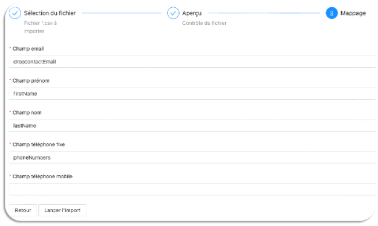Click the Sélection du fichier checkmark icon
The width and height of the screenshot is (378, 226).
pyautogui.click(x=15, y=13)
